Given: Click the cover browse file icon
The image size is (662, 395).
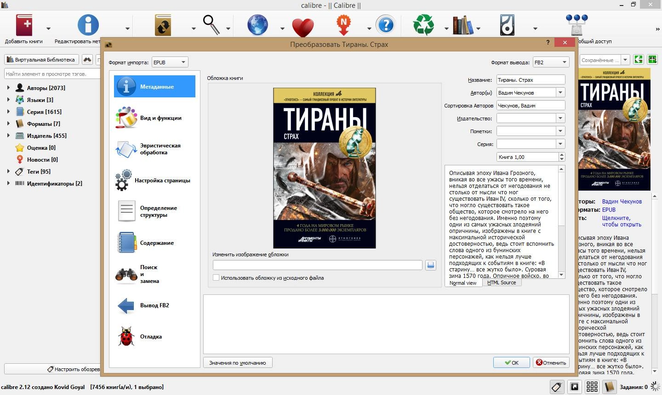Looking at the screenshot, I should [x=430, y=265].
